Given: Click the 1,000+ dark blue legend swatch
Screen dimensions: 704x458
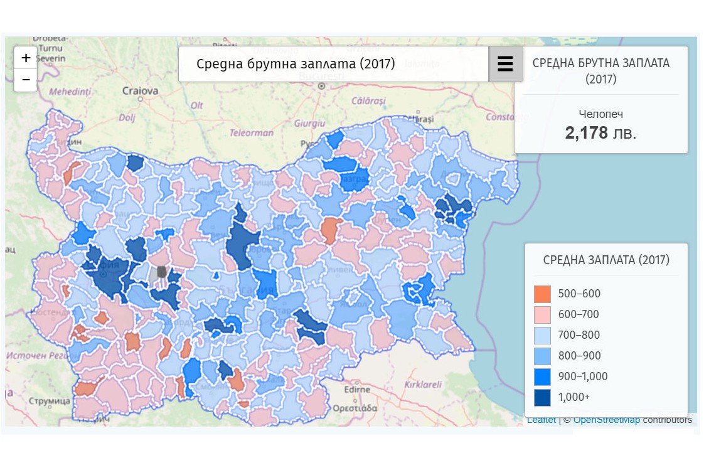Looking at the screenshot, I should [x=542, y=397].
